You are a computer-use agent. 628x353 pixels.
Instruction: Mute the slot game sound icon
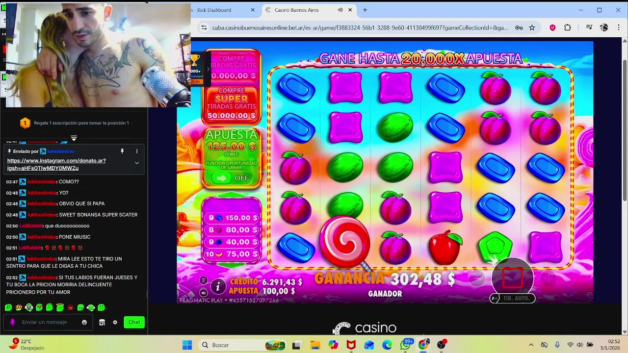pos(203,293)
